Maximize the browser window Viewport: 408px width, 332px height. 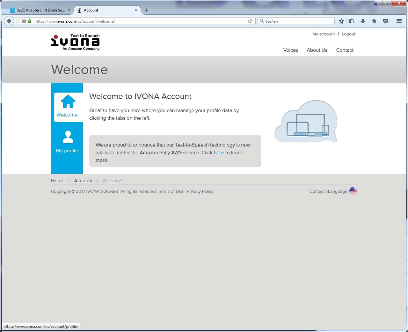point(387,4)
